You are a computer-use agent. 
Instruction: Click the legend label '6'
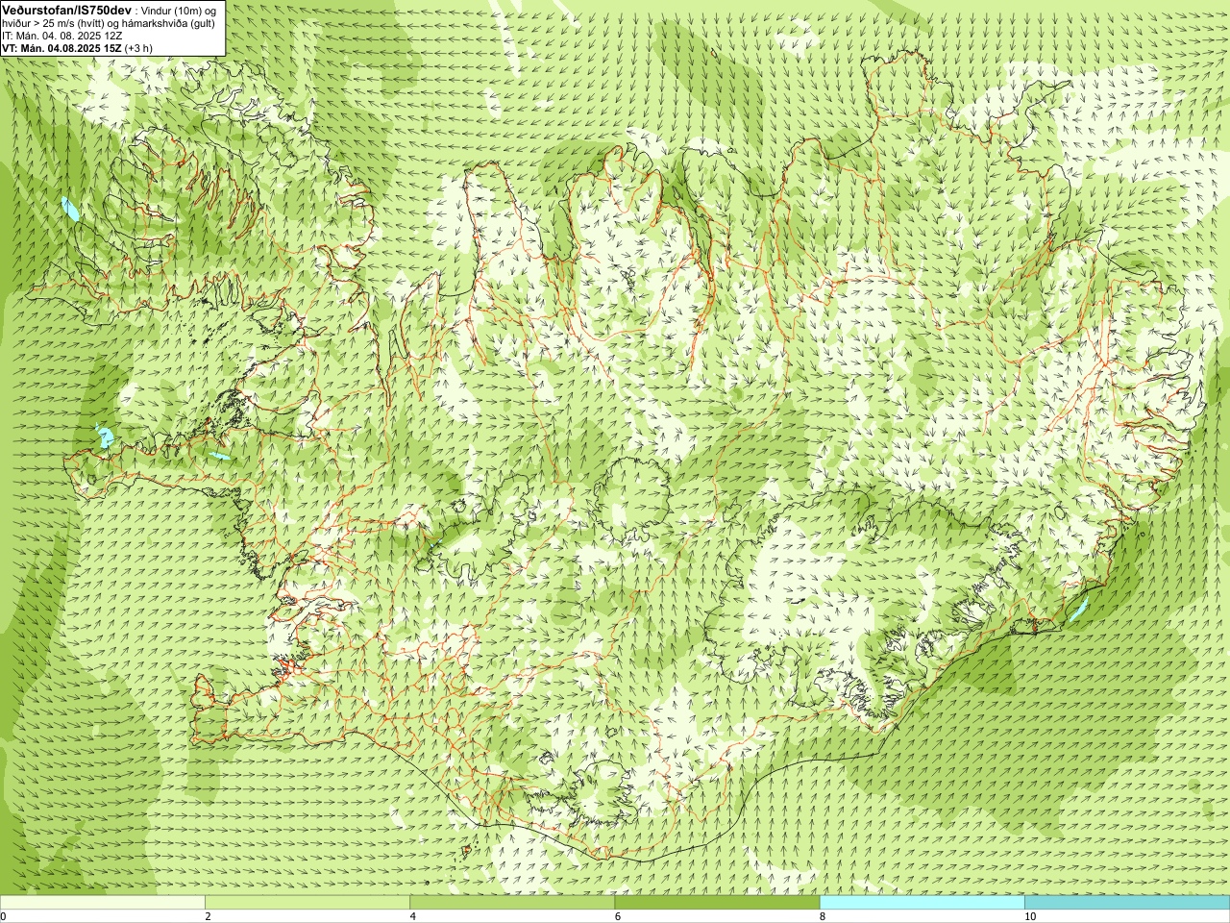pyautogui.click(x=618, y=916)
